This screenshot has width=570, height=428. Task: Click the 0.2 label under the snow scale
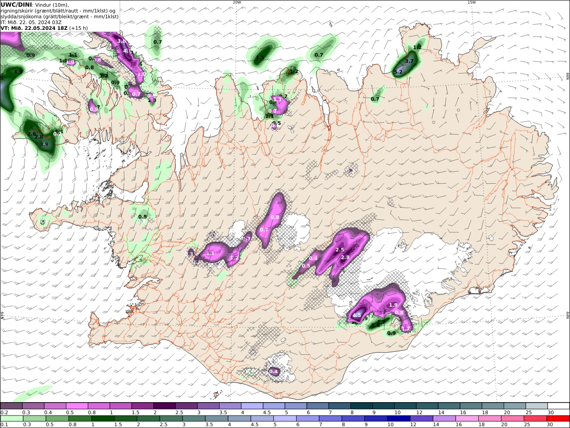coord(4,412)
